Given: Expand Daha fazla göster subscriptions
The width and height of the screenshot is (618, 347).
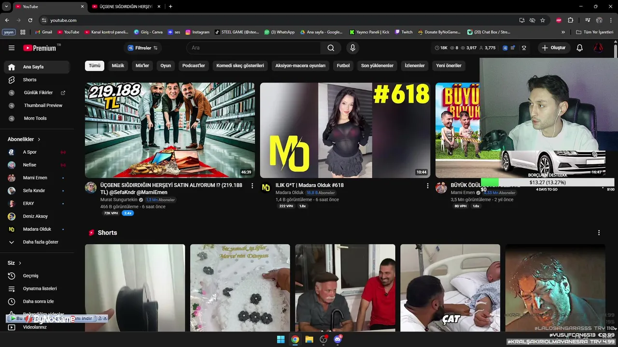Looking at the screenshot, I should click(37, 242).
